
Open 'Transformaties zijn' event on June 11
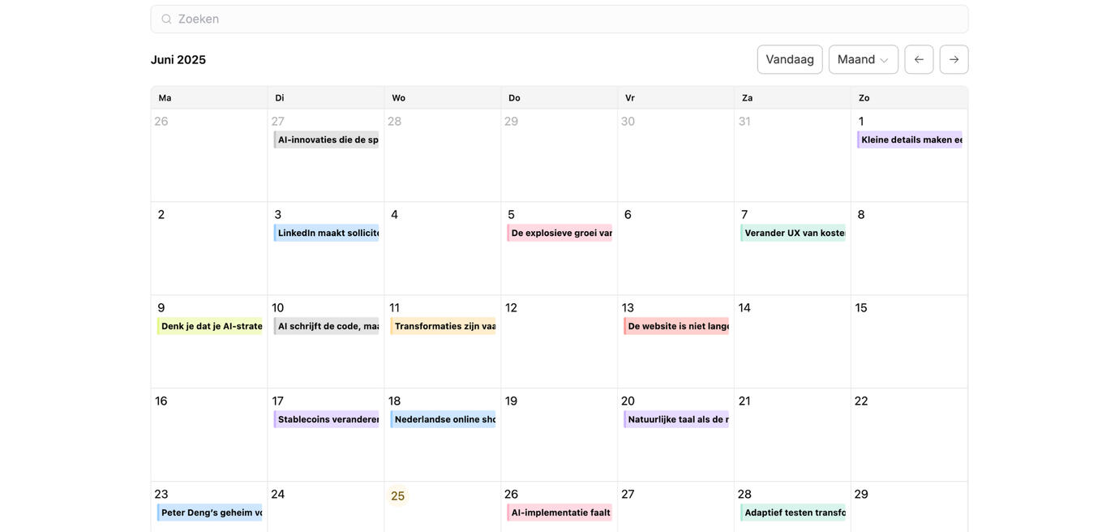click(444, 326)
